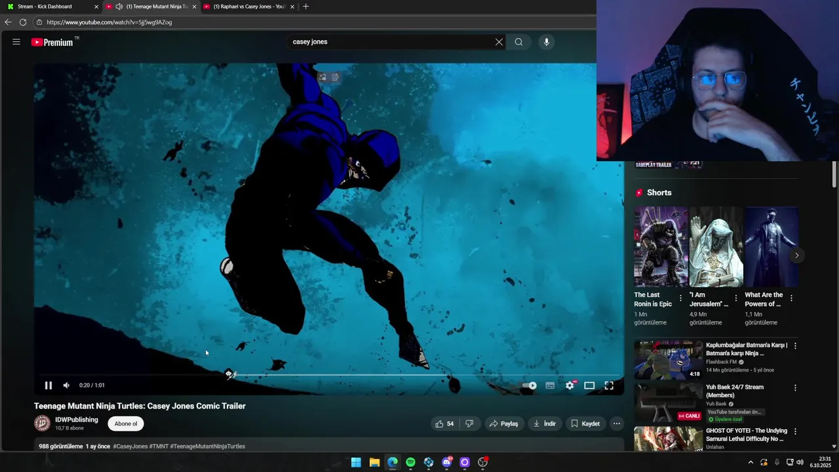Open options for Yuh Baek 24/7 Stream
The height and width of the screenshot is (472, 839).
pos(795,388)
